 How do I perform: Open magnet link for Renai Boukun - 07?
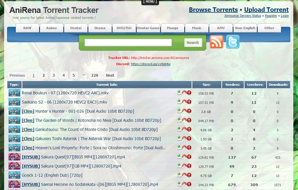184,93
